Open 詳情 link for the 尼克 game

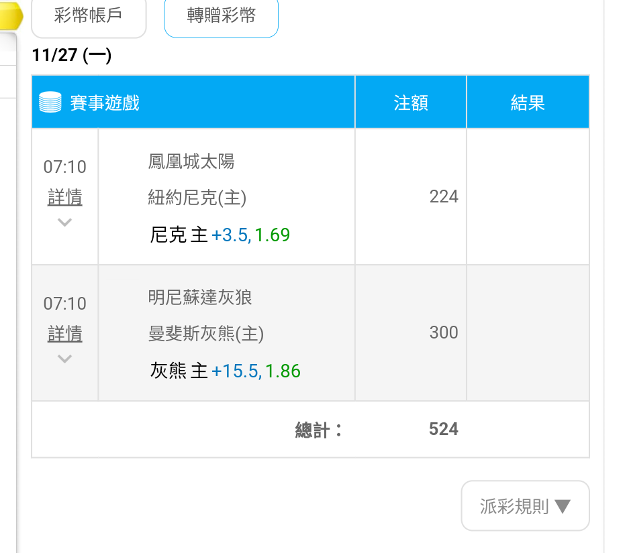[x=65, y=198]
